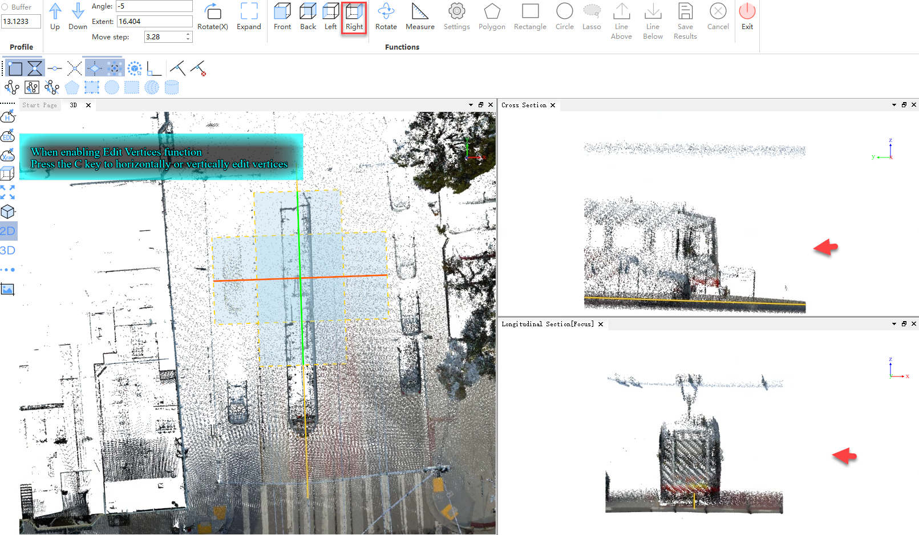The height and width of the screenshot is (535, 919).
Task: Switch to 3D mode
Action: click(x=8, y=250)
